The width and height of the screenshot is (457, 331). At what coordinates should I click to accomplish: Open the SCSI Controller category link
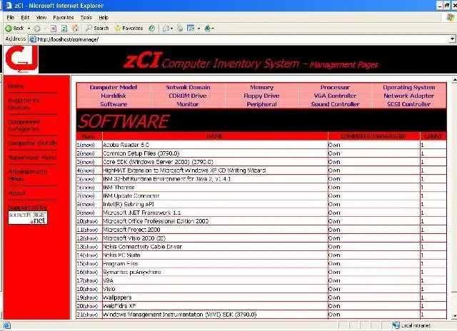pos(409,104)
